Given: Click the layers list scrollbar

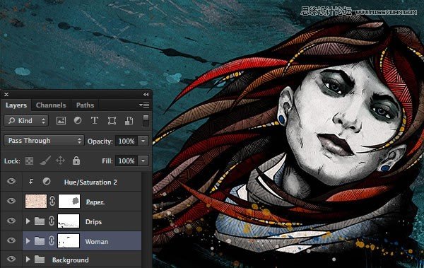Looking at the screenshot, I should tap(147, 219).
